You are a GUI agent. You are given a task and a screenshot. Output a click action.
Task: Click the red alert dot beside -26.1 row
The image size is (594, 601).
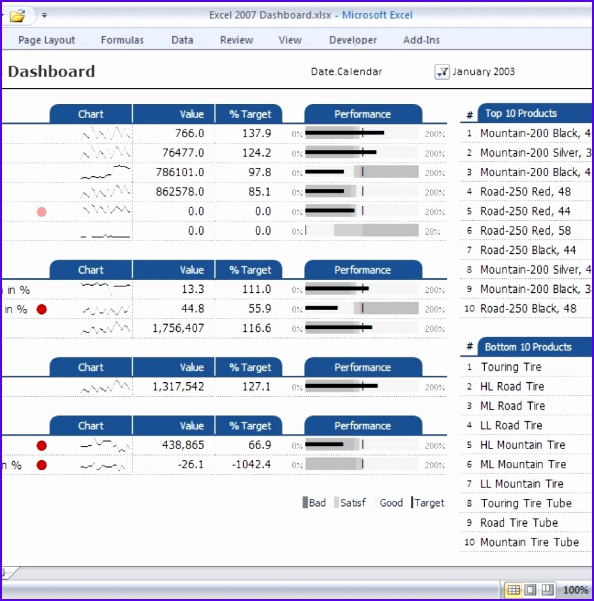(x=41, y=465)
